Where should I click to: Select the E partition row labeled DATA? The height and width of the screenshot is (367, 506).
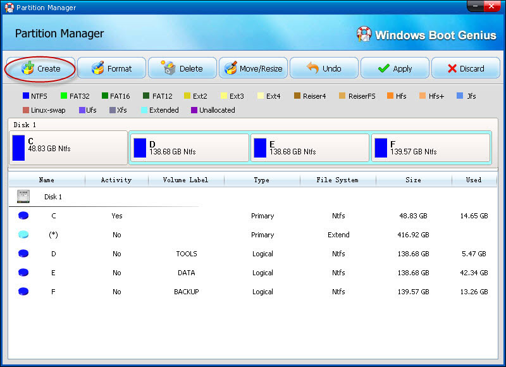pos(253,273)
